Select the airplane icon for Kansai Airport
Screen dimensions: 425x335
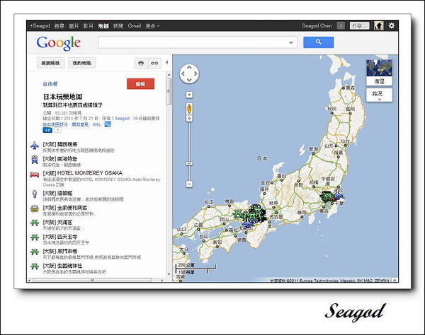tap(35, 146)
